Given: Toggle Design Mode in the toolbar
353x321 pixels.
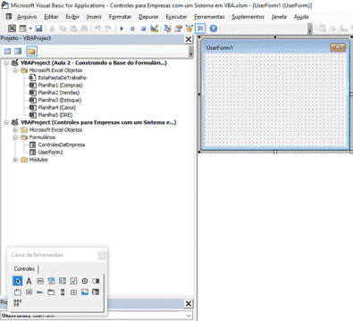Looking at the screenshot, I should coord(154,29).
